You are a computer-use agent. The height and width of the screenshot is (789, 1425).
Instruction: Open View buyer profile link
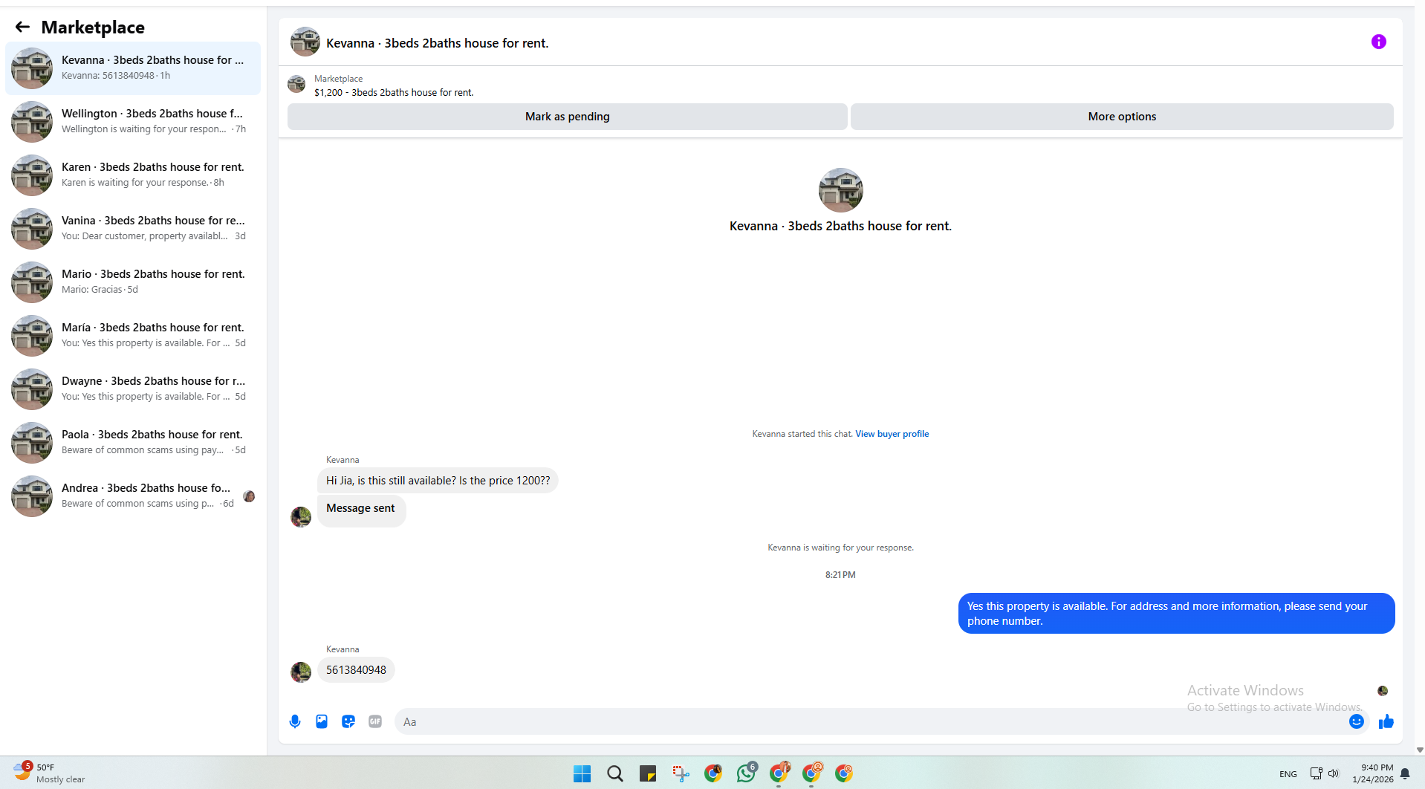892,434
